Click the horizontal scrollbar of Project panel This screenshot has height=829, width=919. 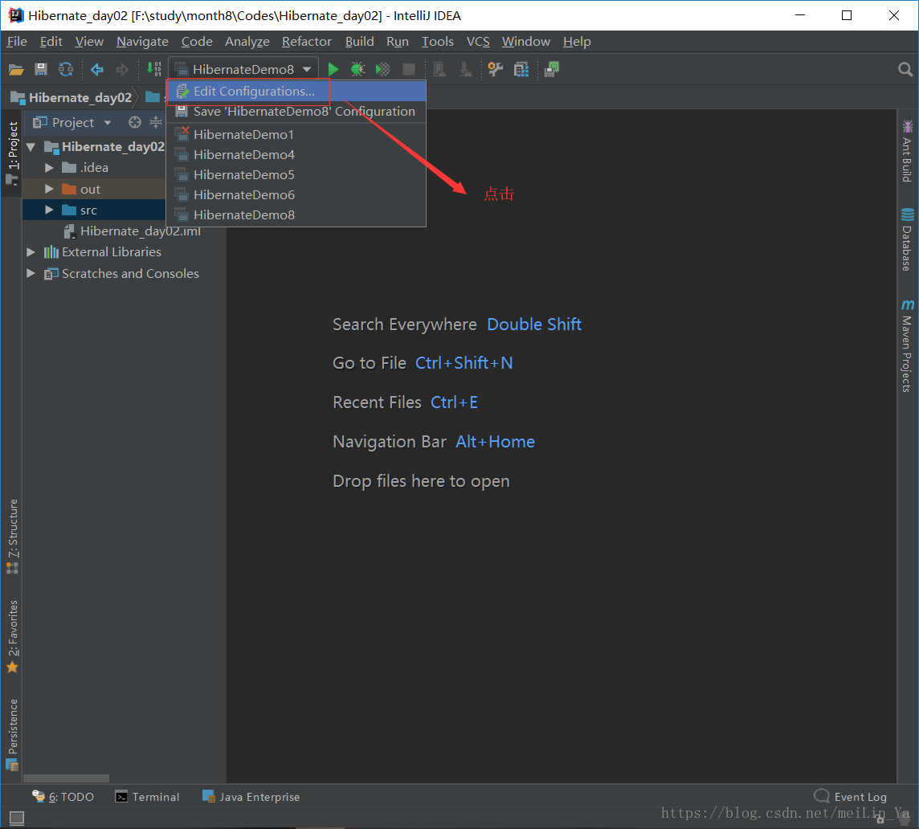click(x=66, y=778)
